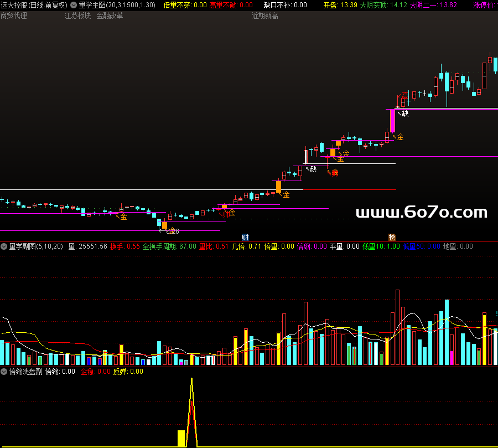
Task: Click the 商贸代理 sector tag
Action: (14, 16)
